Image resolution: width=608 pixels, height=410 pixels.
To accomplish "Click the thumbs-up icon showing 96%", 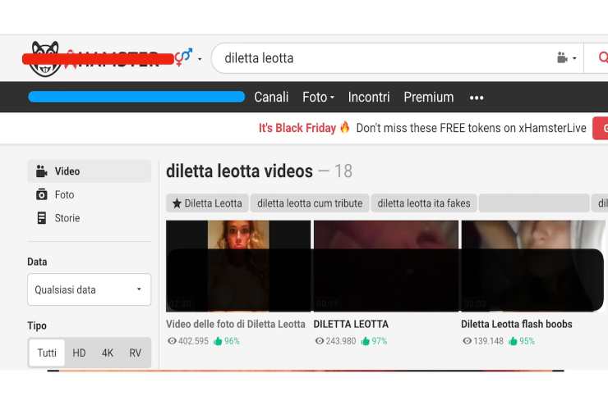I will tap(218, 341).
